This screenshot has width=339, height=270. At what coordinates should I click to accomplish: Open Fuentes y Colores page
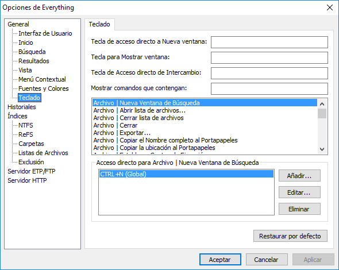[44, 88]
